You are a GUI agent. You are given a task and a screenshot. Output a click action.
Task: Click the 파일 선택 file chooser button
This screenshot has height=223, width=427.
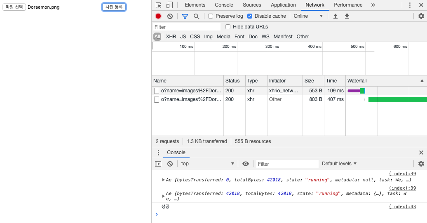[14, 7]
